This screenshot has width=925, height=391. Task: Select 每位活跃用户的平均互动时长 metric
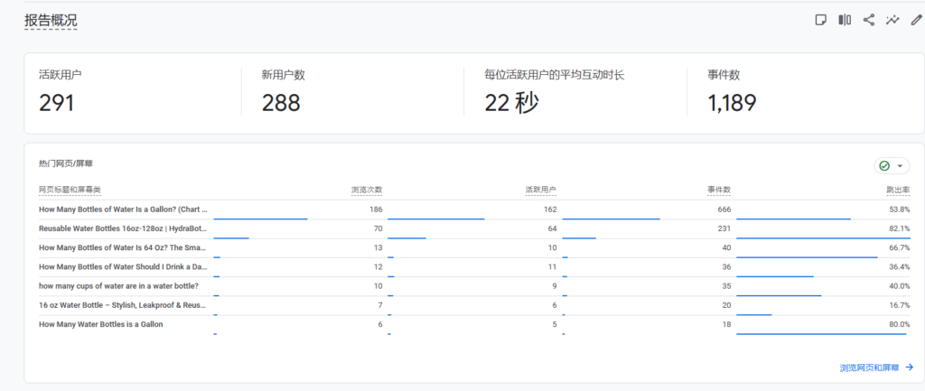(x=575, y=91)
